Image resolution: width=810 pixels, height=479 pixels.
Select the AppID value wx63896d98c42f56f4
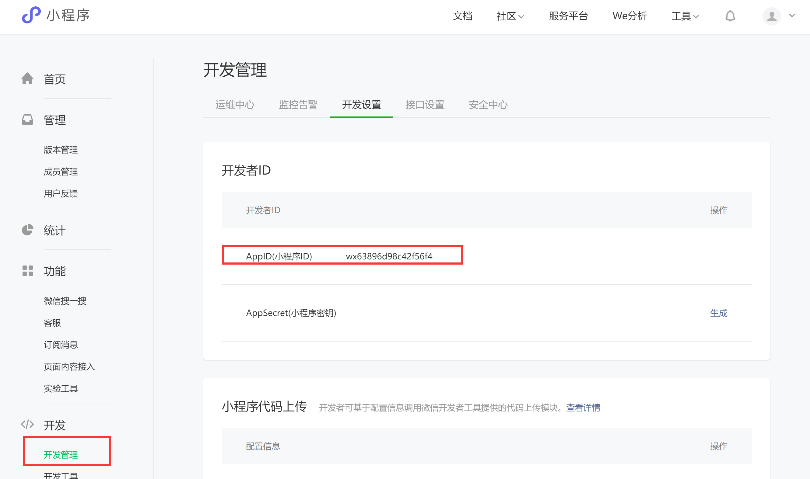point(389,256)
